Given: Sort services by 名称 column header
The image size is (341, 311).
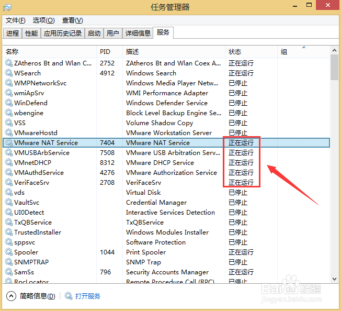Looking at the screenshot, I should [50, 52].
